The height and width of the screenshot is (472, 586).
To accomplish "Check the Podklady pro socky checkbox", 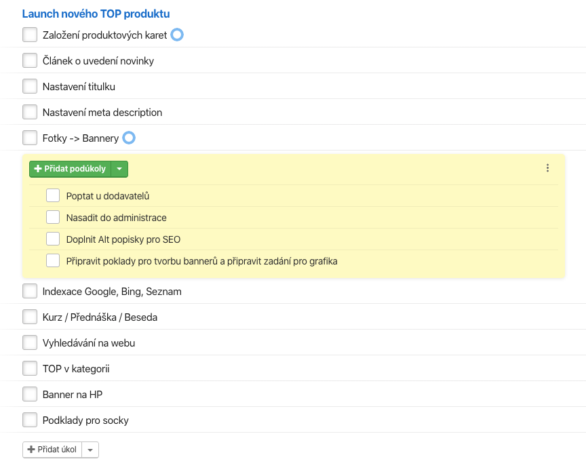I will (30, 420).
